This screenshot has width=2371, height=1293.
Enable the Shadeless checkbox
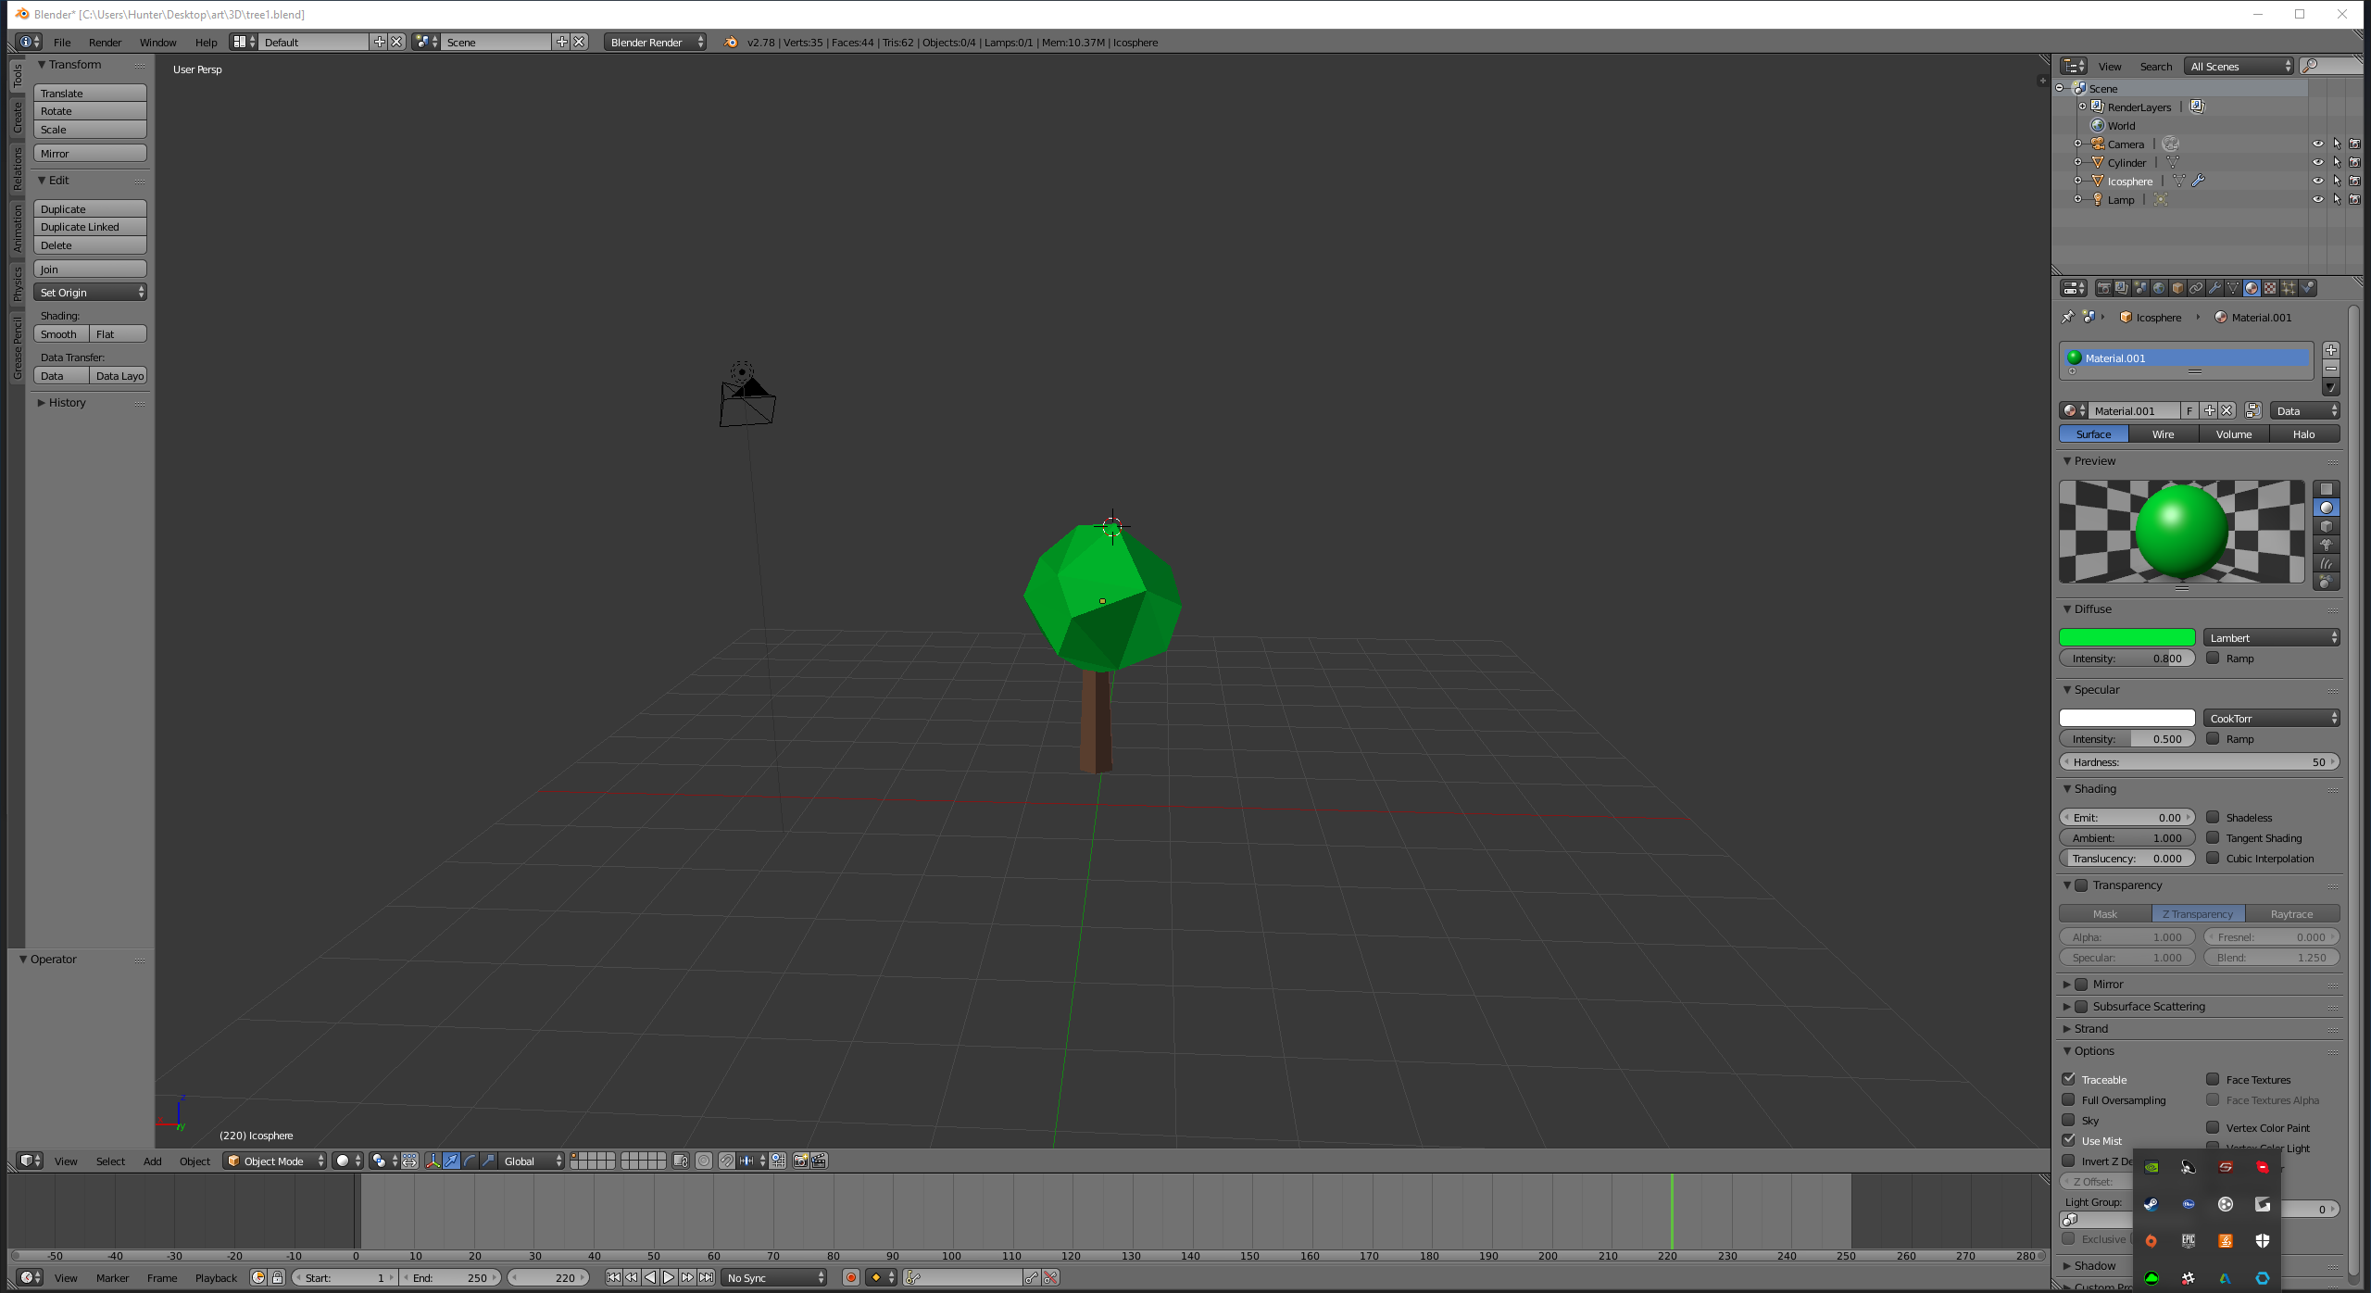pyautogui.click(x=2214, y=817)
